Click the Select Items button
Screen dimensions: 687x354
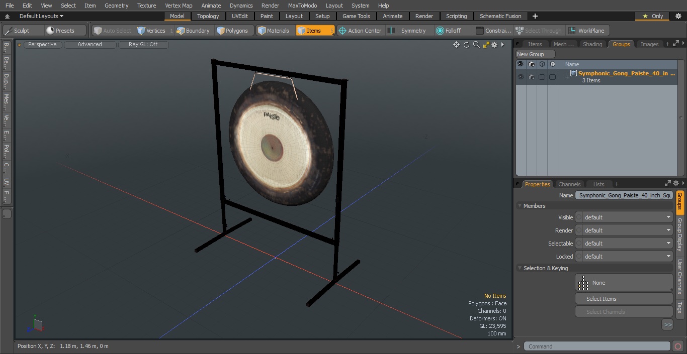point(624,299)
